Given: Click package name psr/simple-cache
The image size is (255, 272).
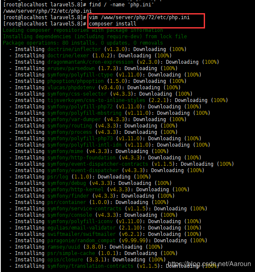Looking at the screenshot, I should pos(71,253).
